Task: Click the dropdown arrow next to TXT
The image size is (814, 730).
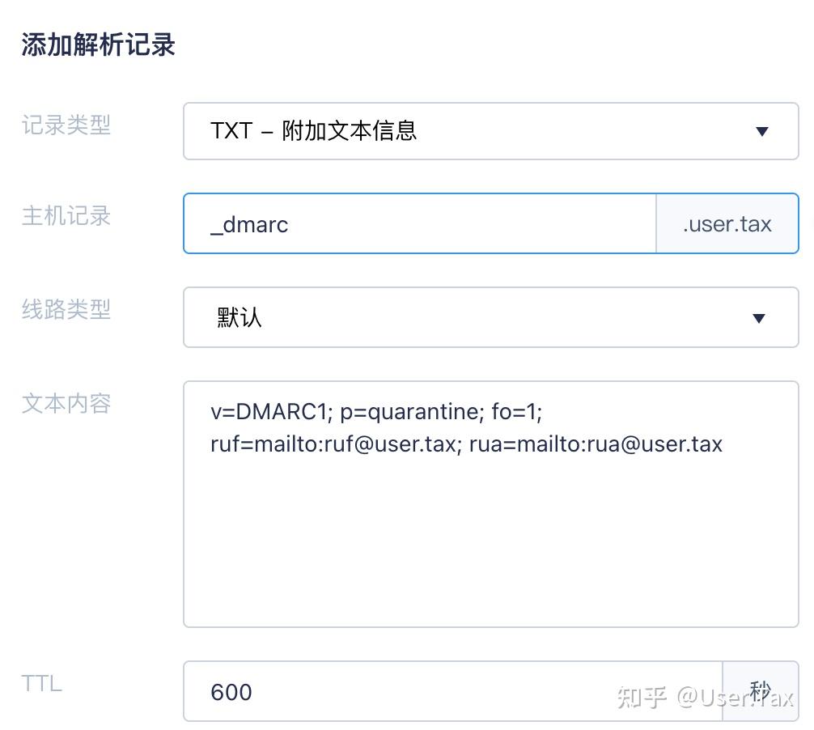Action: click(x=761, y=131)
